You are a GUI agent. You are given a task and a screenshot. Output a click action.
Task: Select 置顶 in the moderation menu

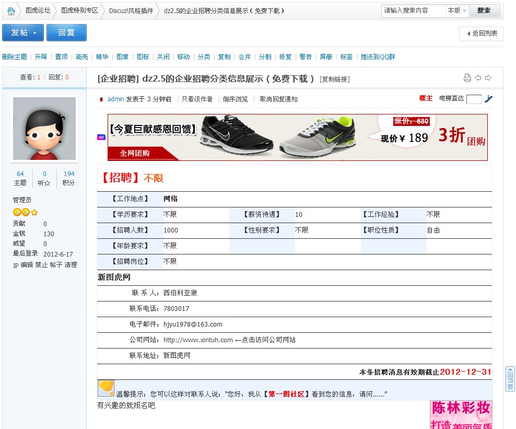[62, 57]
